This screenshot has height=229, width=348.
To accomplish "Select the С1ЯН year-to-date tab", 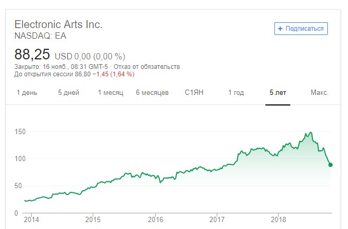I will (194, 93).
